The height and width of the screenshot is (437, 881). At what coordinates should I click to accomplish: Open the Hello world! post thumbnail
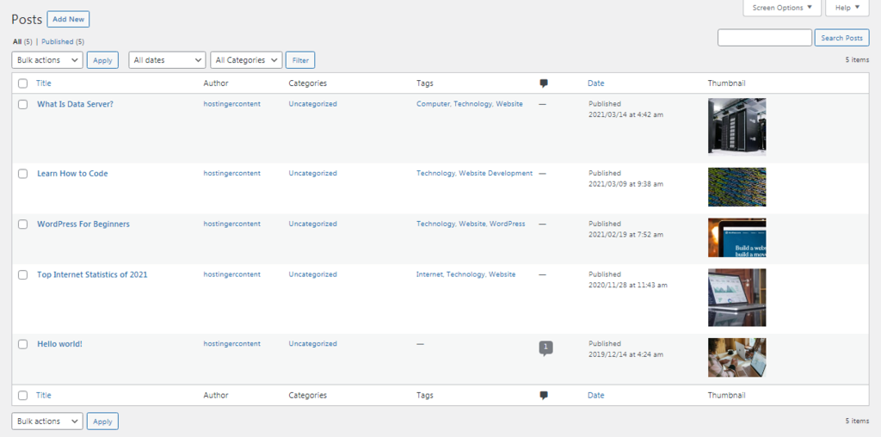pos(736,357)
